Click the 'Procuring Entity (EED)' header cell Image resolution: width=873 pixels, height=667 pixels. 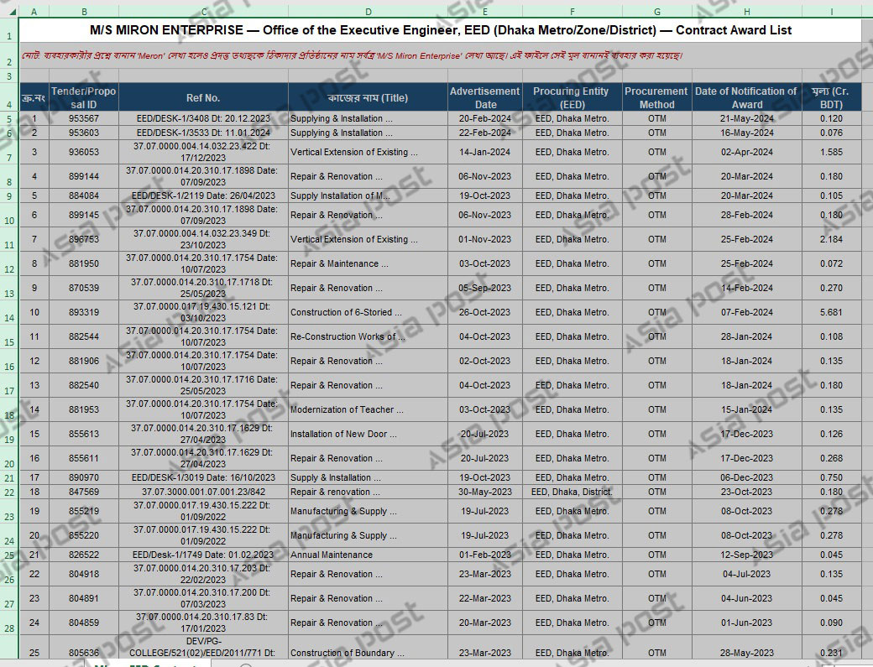pos(572,97)
